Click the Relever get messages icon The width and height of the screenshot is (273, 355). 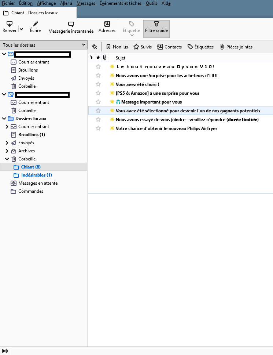pos(10,24)
